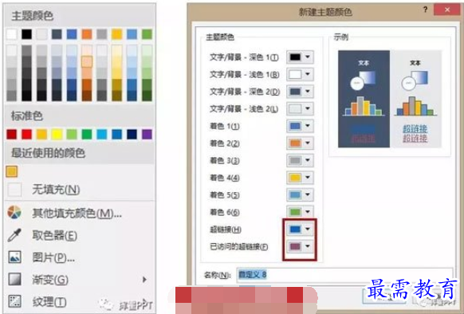Open the 着色 6 color dropdown
The image size is (464, 314).
(x=300, y=212)
